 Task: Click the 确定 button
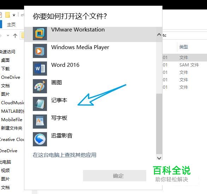pos(114,176)
